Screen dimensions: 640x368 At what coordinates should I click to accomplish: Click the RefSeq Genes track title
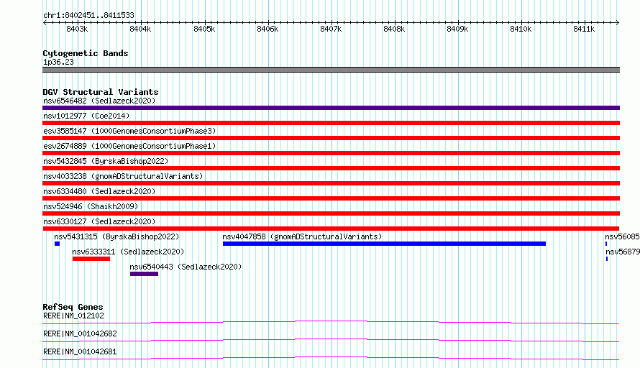click(73, 307)
